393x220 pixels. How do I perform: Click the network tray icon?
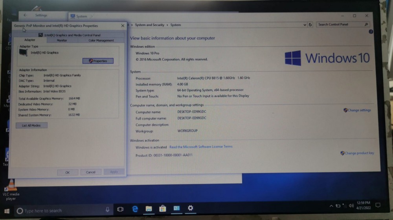click(338, 206)
